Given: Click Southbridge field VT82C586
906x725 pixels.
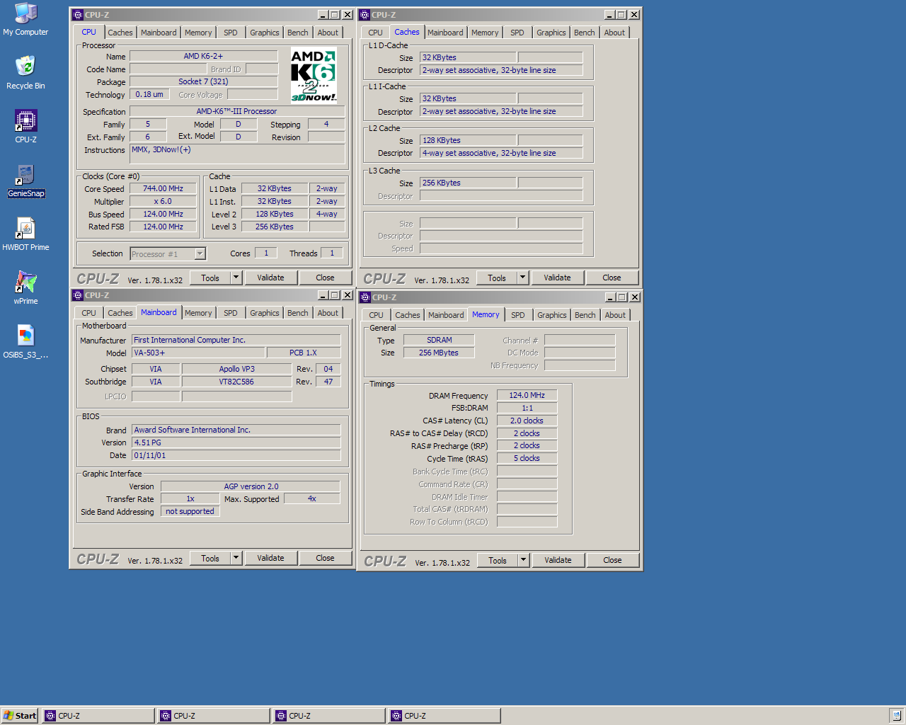Looking at the screenshot, I should (236, 382).
